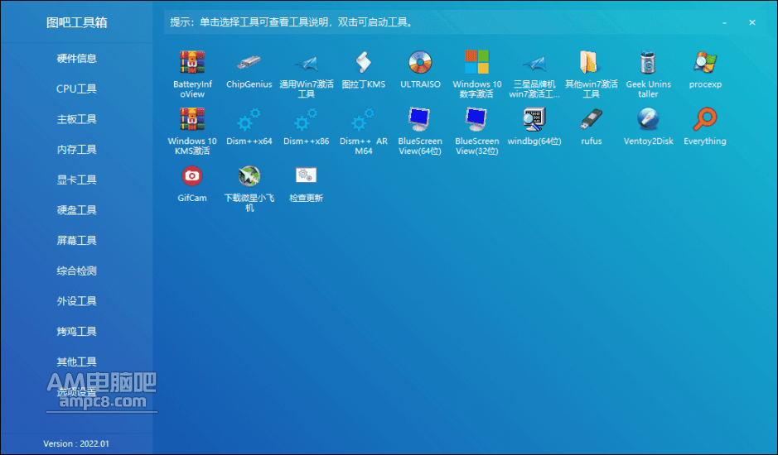Click the Windows 10 数字激活 icon
Screen dimensions: 778x455
tap(476, 62)
